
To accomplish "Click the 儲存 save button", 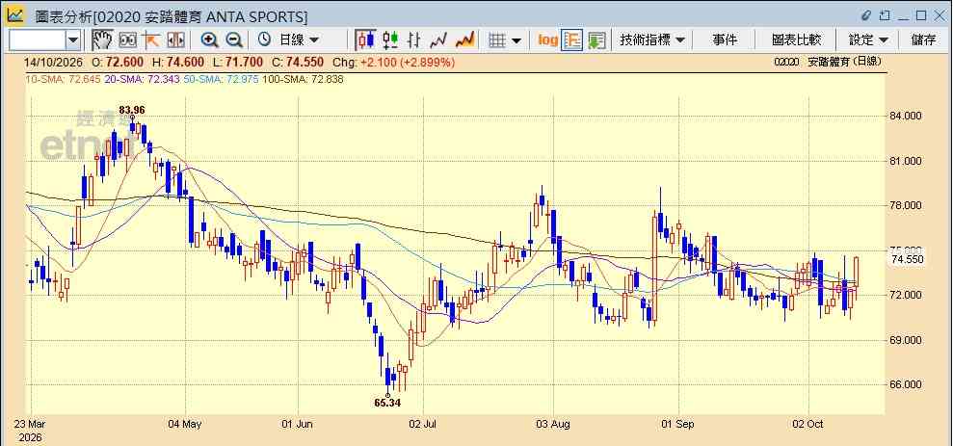I will pyautogui.click(x=924, y=40).
